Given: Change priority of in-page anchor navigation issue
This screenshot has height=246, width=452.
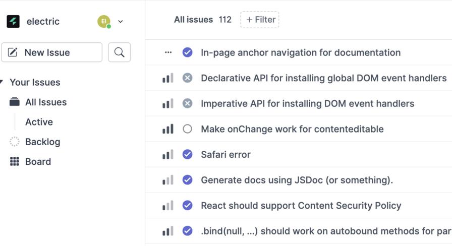Looking at the screenshot, I should tap(168, 52).
